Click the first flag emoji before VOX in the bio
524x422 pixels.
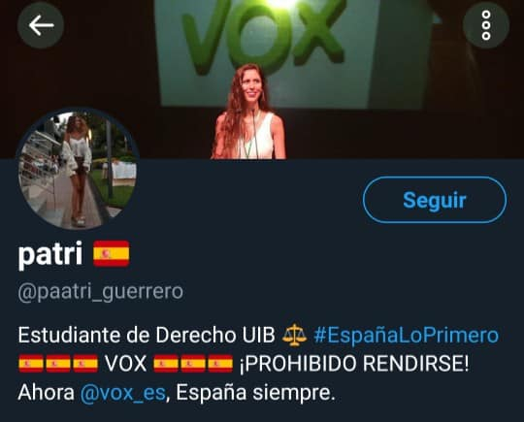31,364
